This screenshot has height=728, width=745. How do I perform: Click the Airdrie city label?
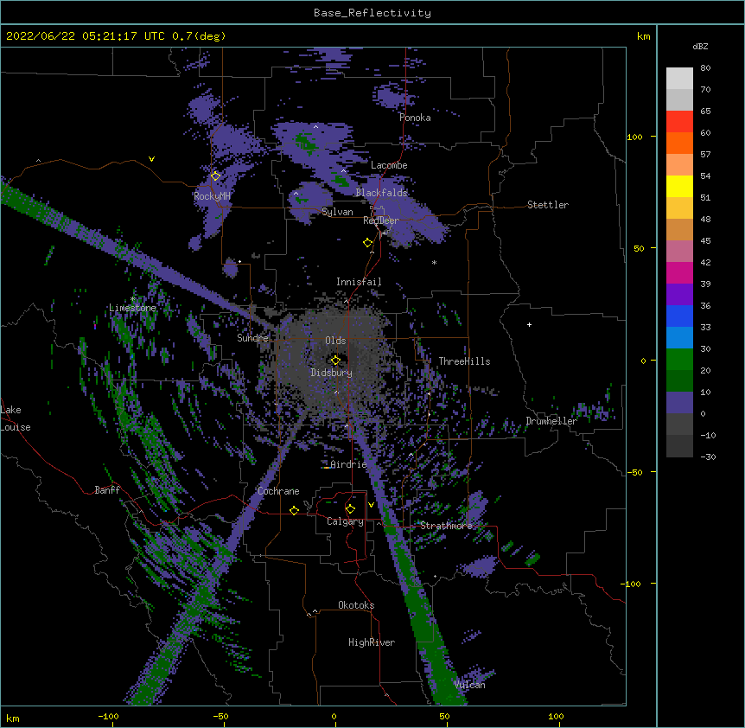(x=348, y=464)
